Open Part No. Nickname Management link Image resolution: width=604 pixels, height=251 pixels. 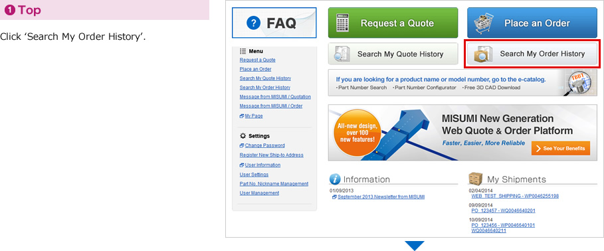tap(274, 184)
